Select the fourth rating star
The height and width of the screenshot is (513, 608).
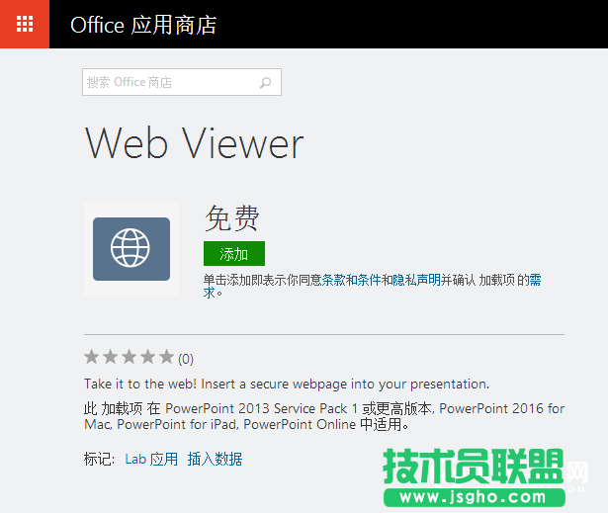pos(148,357)
